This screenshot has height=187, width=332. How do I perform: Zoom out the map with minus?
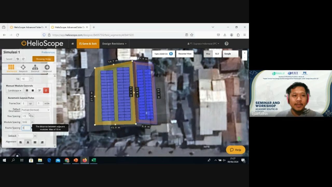click(244, 57)
